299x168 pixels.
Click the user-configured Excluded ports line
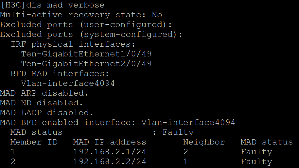[x=86, y=25]
